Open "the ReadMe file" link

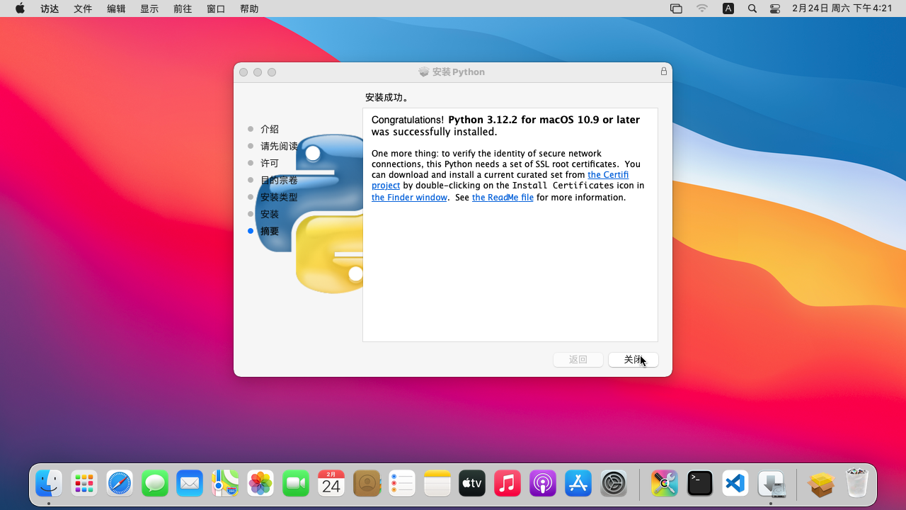503,198
